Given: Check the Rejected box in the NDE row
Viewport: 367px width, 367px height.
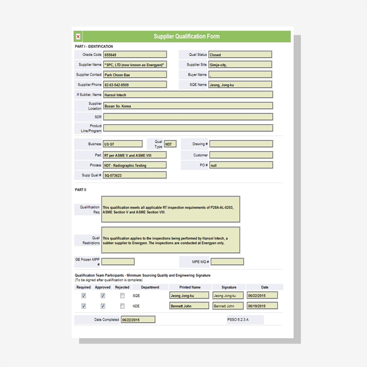Looking at the screenshot, I should coord(122,306).
